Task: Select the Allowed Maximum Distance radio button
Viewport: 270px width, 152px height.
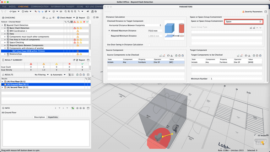Action: pos(109,31)
